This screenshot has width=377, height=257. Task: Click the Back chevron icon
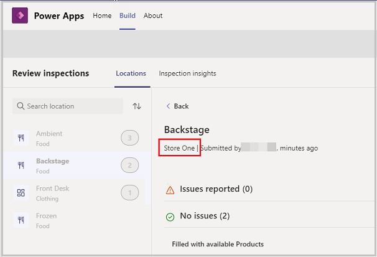coord(169,106)
